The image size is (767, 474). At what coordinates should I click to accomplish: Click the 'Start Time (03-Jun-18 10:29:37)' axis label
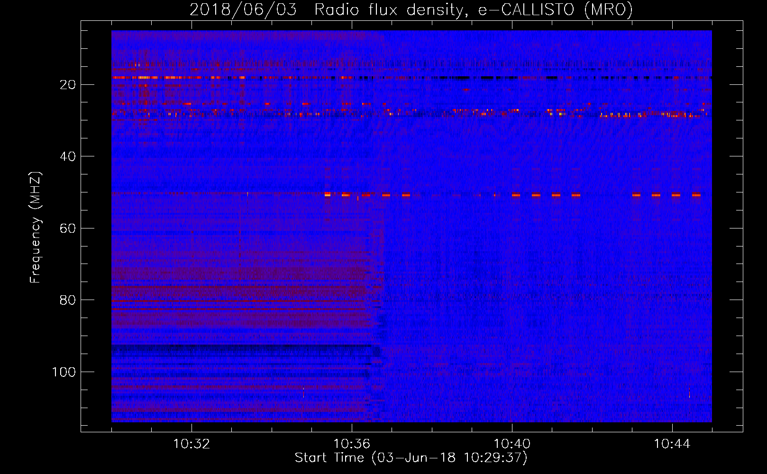(x=411, y=458)
